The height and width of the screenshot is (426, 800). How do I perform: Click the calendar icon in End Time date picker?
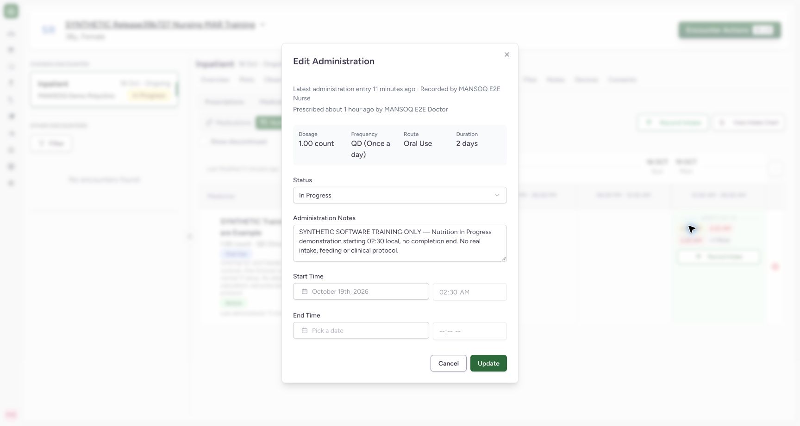coord(305,331)
